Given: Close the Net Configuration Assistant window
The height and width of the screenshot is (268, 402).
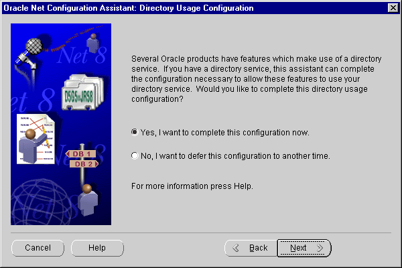Looking at the screenshot, I should 393,8.
